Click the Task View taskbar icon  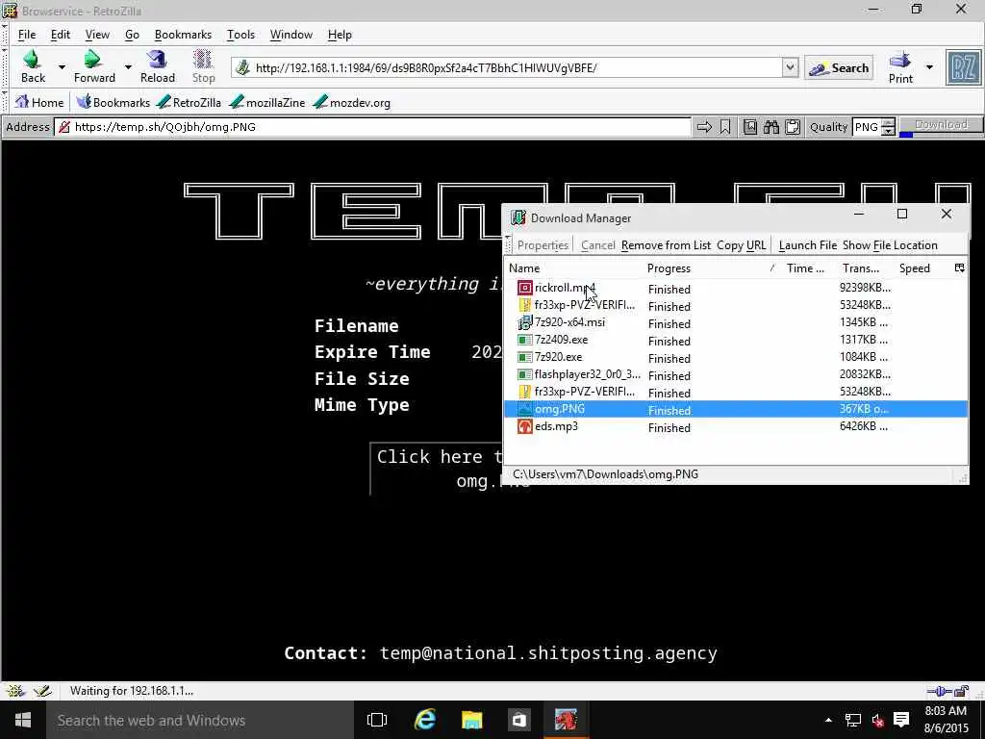[x=377, y=720]
